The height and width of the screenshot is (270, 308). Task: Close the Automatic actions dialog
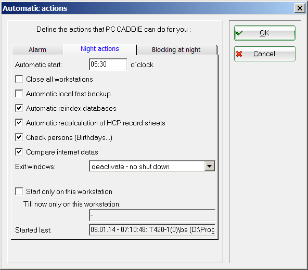pos(300,8)
